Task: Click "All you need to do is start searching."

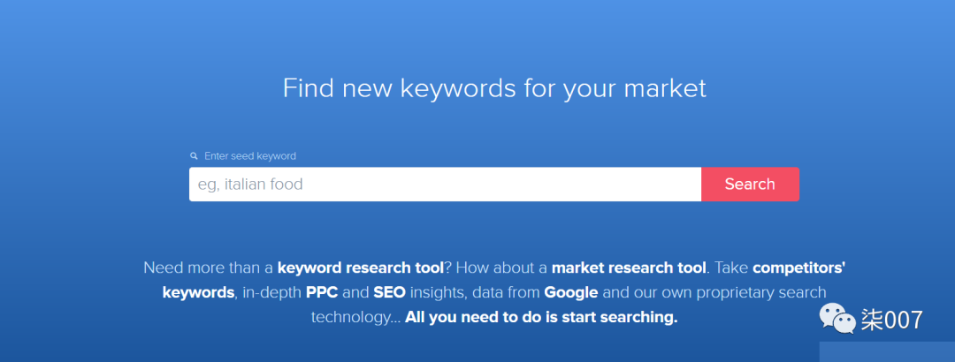Action: pyautogui.click(x=541, y=317)
